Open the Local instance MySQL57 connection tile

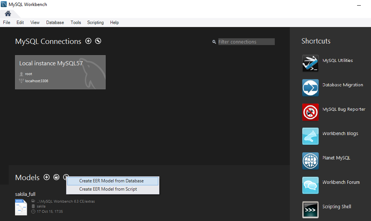coord(61,72)
